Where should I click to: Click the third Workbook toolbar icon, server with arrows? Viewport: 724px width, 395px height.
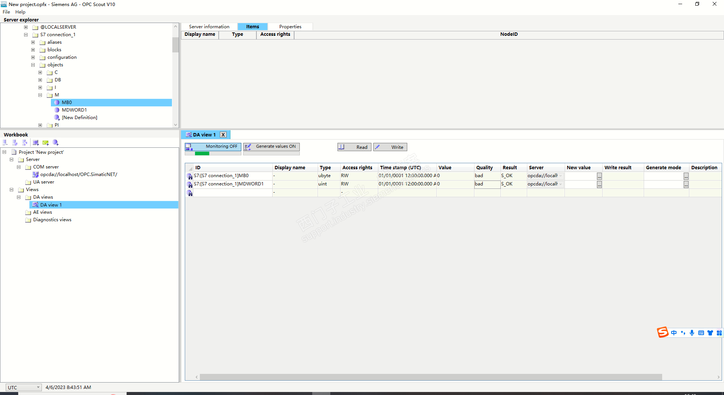click(x=25, y=142)
